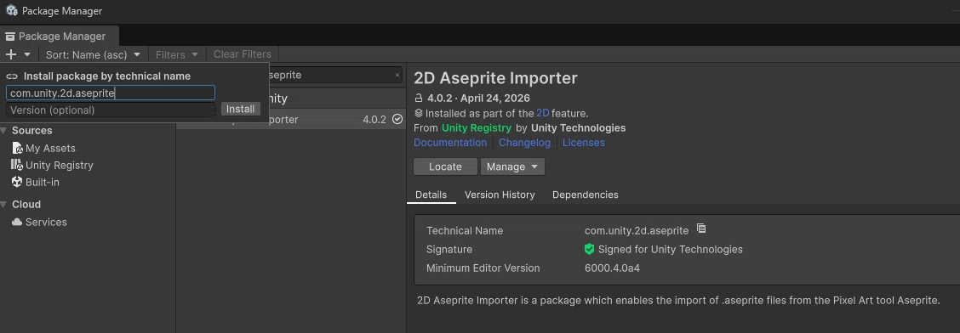960x333 pixels.
Task: Click Minimum Editor Version value 6000.4.0a4
Action: 612,268
